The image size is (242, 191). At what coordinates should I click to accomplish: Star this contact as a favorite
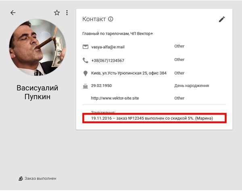tap(57, 12)
